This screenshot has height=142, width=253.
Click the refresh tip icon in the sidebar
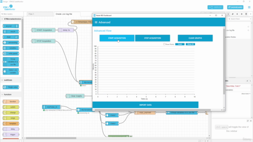pos(248,121)
